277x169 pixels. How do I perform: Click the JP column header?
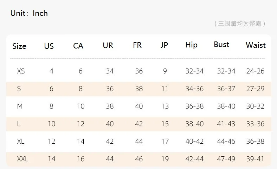[x=164, y=46]
